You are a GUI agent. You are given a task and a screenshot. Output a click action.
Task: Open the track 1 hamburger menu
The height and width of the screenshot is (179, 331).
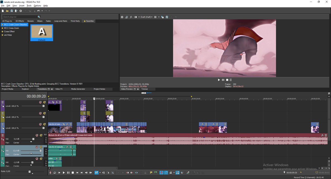tap(2, 102)
